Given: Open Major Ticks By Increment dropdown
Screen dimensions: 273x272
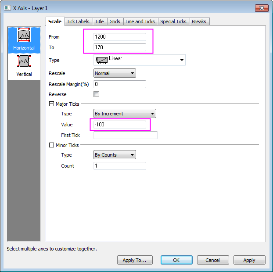Looking at the screenshot, I should coord(125,114).
